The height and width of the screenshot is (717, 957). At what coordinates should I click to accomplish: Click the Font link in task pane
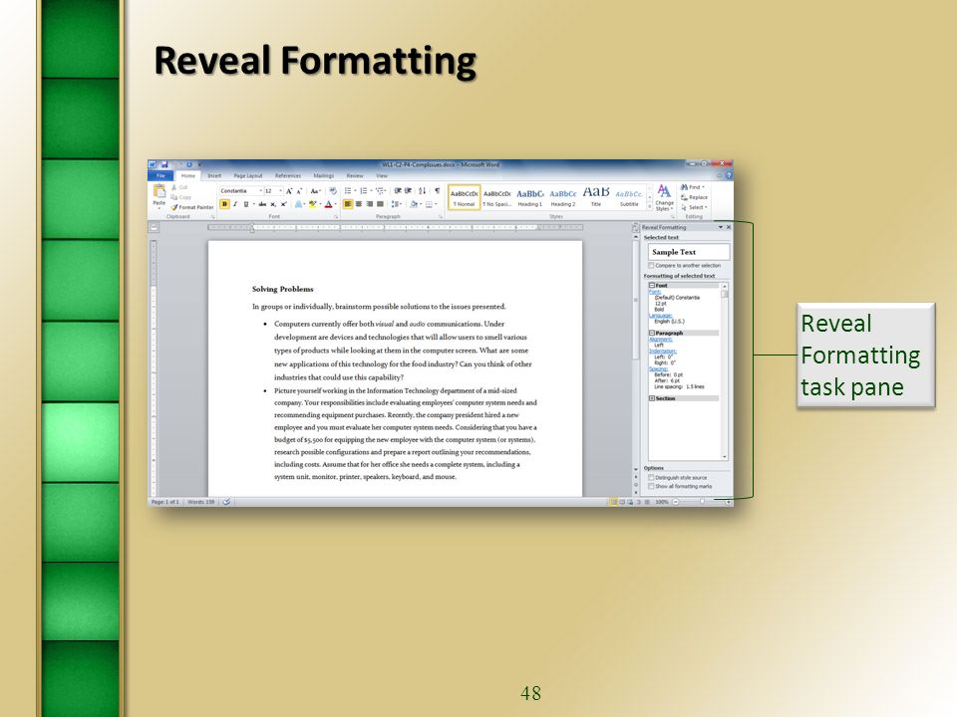tap(654, 292)
